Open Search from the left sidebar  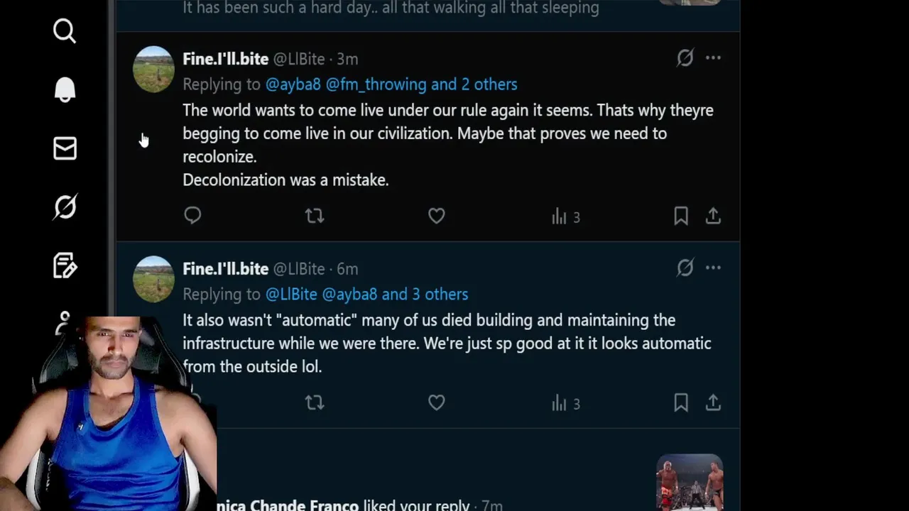click(x=65, y=31)
